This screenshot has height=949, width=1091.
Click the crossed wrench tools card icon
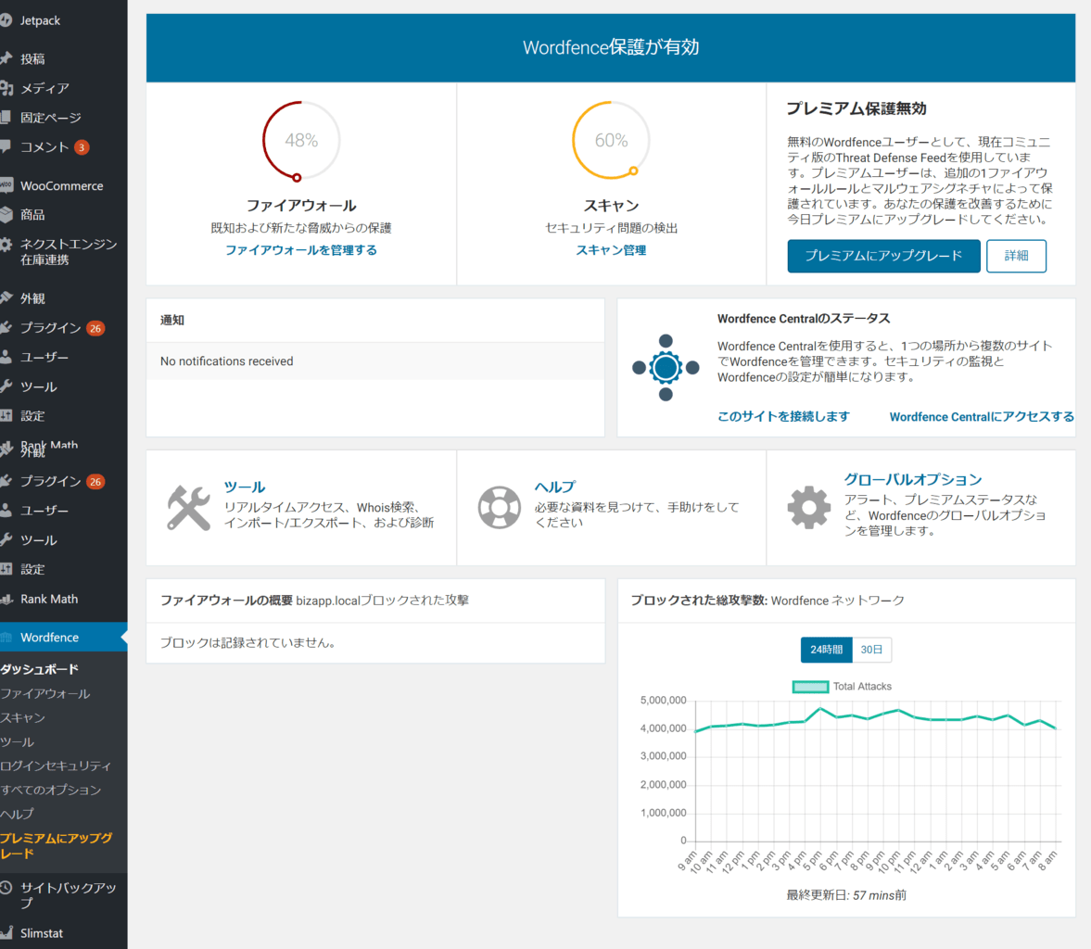point(188,508)
